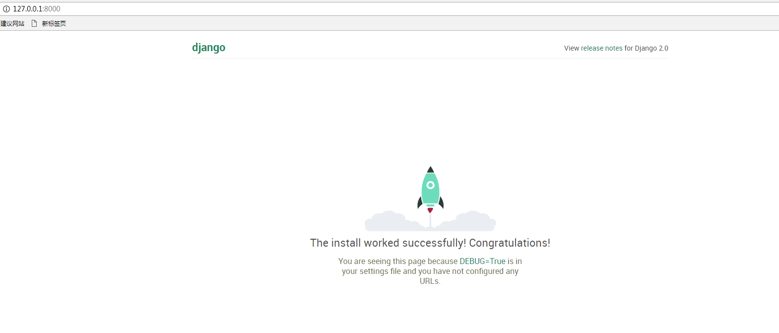Click the dark nose cone of the rocket

coord(431,170)
